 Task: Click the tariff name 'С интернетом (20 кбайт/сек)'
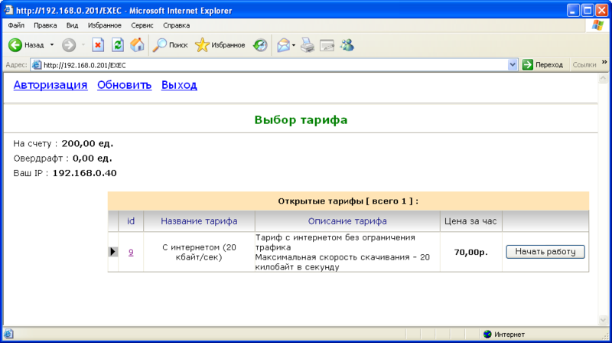point(199,253)
